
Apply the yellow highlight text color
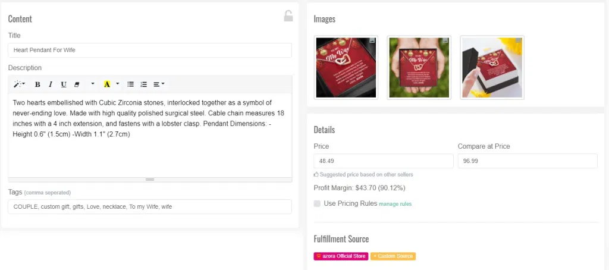[107, 84]
